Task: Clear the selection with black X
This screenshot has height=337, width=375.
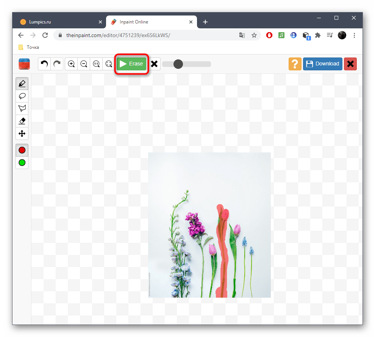Action: pyautogui.click(x=154, y=64)
